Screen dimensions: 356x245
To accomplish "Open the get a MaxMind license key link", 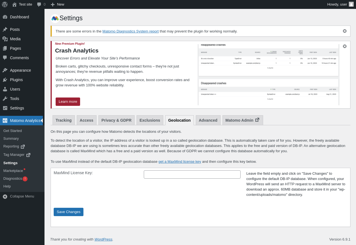I will (180, 162).
